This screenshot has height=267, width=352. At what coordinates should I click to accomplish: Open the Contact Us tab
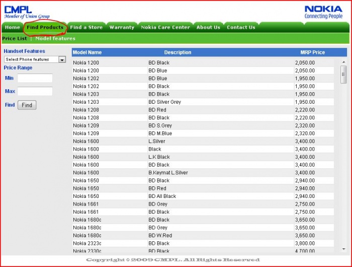[x=241, y=27]
